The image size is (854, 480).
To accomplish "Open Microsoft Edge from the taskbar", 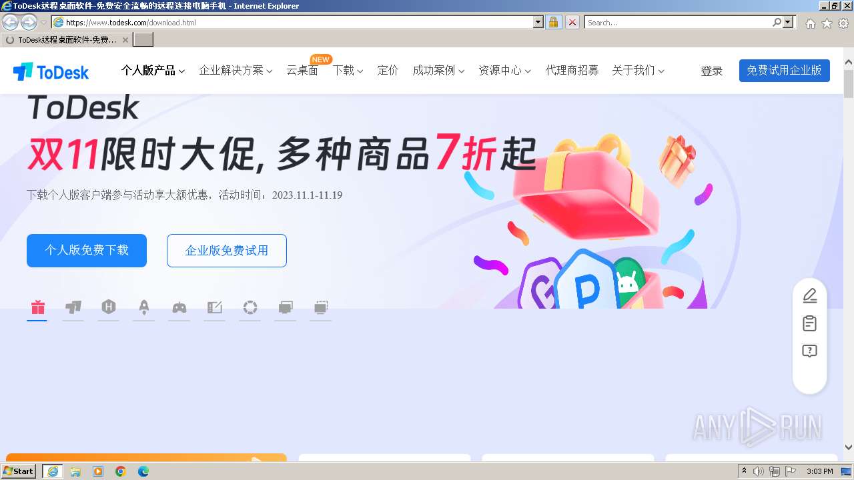I will coord(143,471).
